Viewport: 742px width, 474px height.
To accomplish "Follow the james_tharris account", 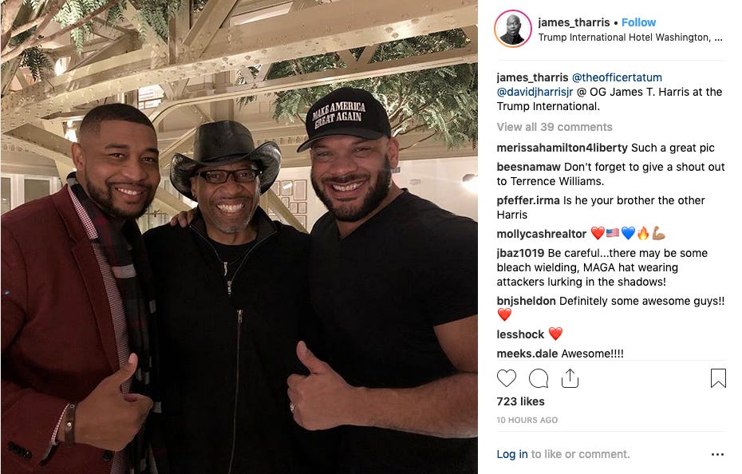I will coord(638,22).
